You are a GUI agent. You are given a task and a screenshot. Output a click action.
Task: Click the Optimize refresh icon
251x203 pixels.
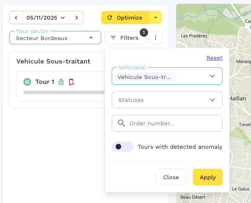110,18
